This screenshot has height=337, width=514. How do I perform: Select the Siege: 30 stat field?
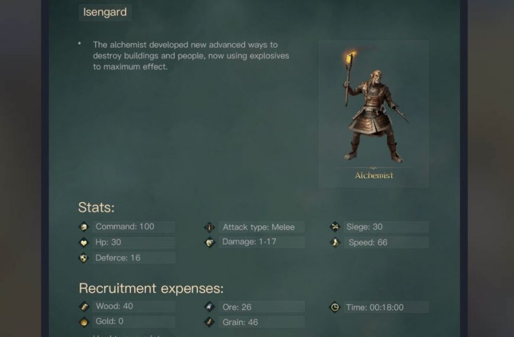point(386,227)
